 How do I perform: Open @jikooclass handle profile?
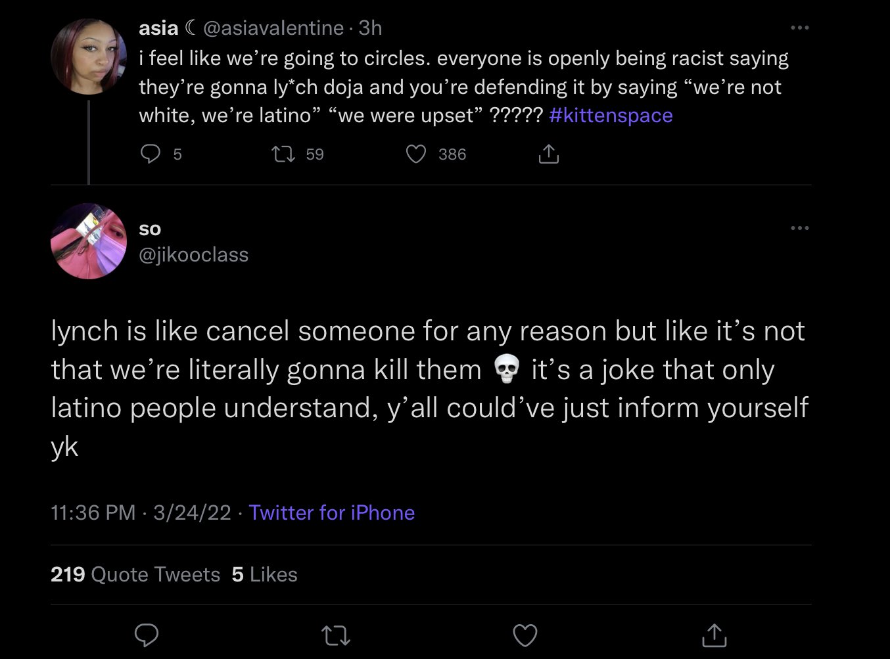(194, 254)
